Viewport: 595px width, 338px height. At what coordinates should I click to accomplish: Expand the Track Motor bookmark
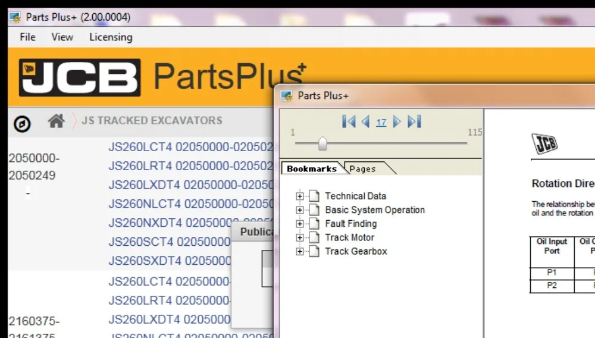pyautogui.click(x=300, y=238)
